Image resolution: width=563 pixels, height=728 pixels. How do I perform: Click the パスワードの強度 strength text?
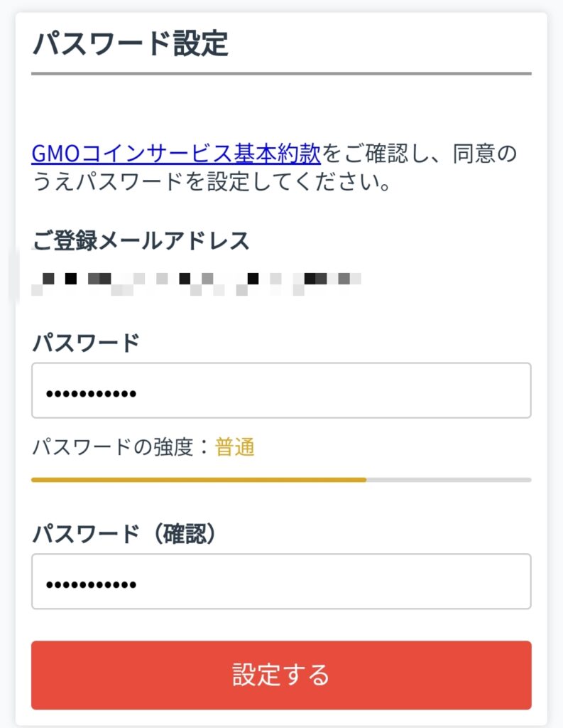point(121,446)
